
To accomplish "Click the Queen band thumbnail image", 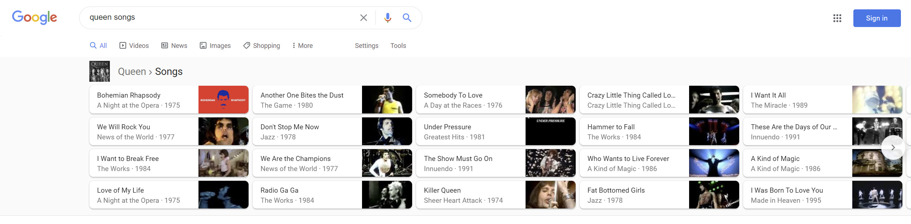I will pyautogui.click(x=99, y=71).
